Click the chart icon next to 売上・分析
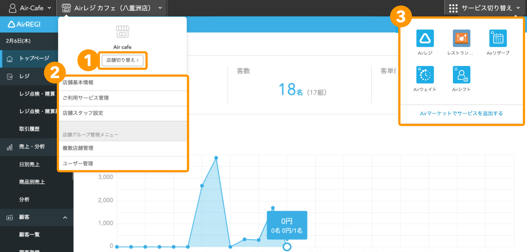This screenshot has width=527, height=252. [x=10, y=147]
